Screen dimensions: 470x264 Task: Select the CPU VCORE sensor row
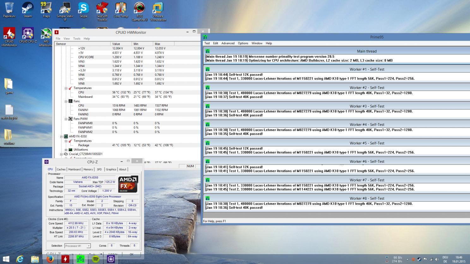coord(86,57)
